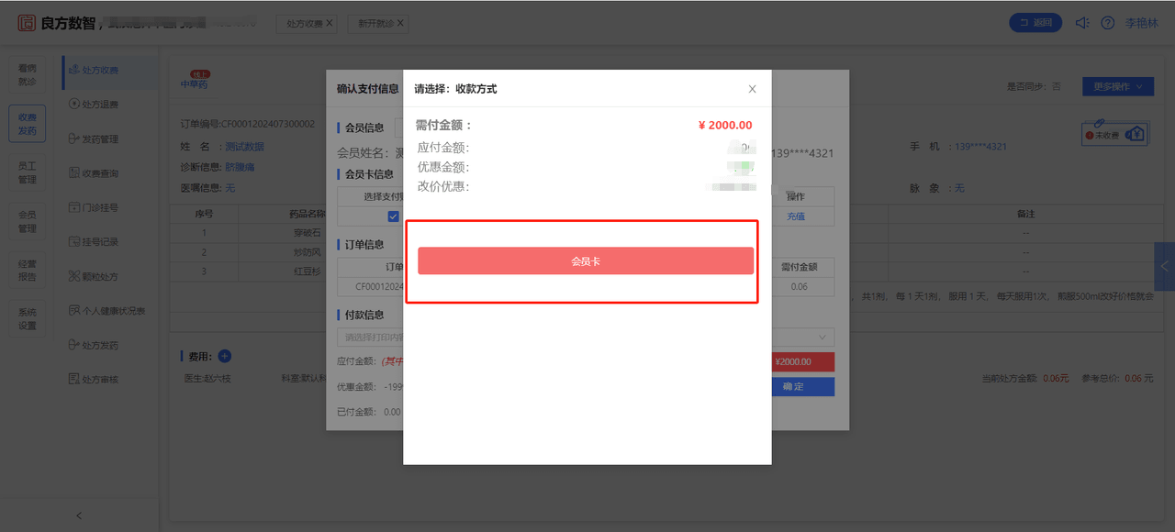Click the 备注 column header
Screen dimensions: 1175x532
[1025, 214]
